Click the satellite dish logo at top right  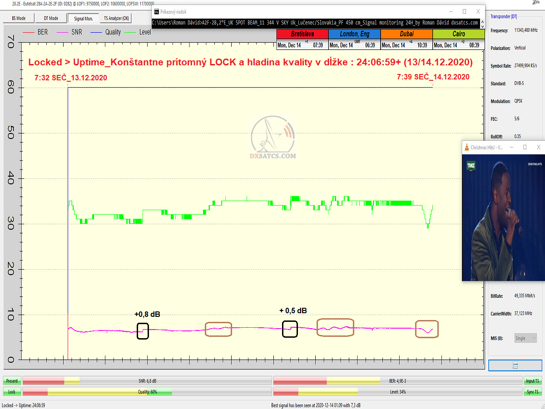[537, 3]
